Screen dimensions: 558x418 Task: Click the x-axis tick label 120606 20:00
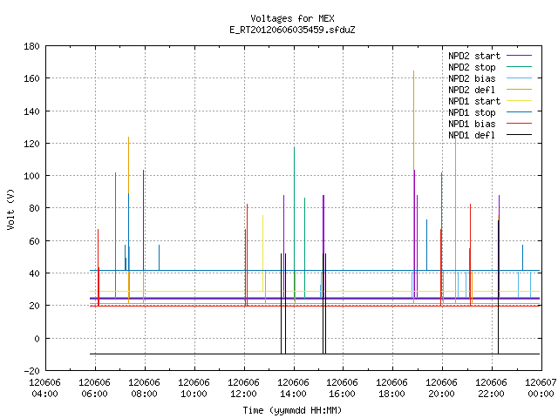click(x=441, y=388)
